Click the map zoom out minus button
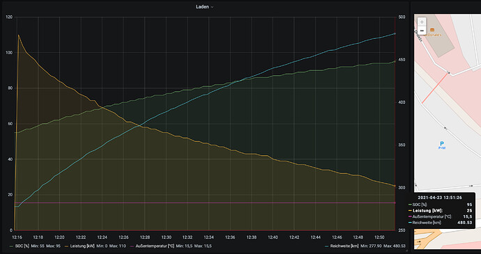 [422, 31]
